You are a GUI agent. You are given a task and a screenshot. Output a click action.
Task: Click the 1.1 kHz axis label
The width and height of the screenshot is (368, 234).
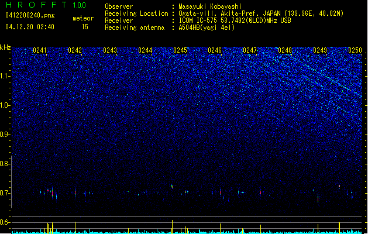[5, 76]
